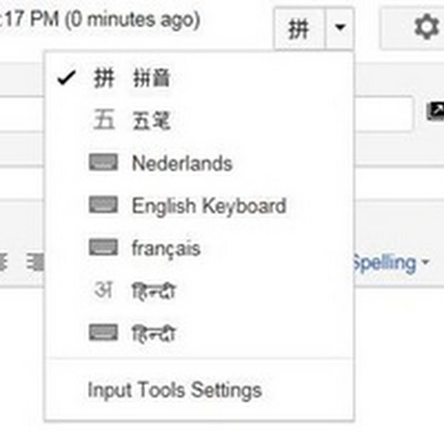
Task: Click the keyboard icon beside Nederlands
Action: [103, 163]
